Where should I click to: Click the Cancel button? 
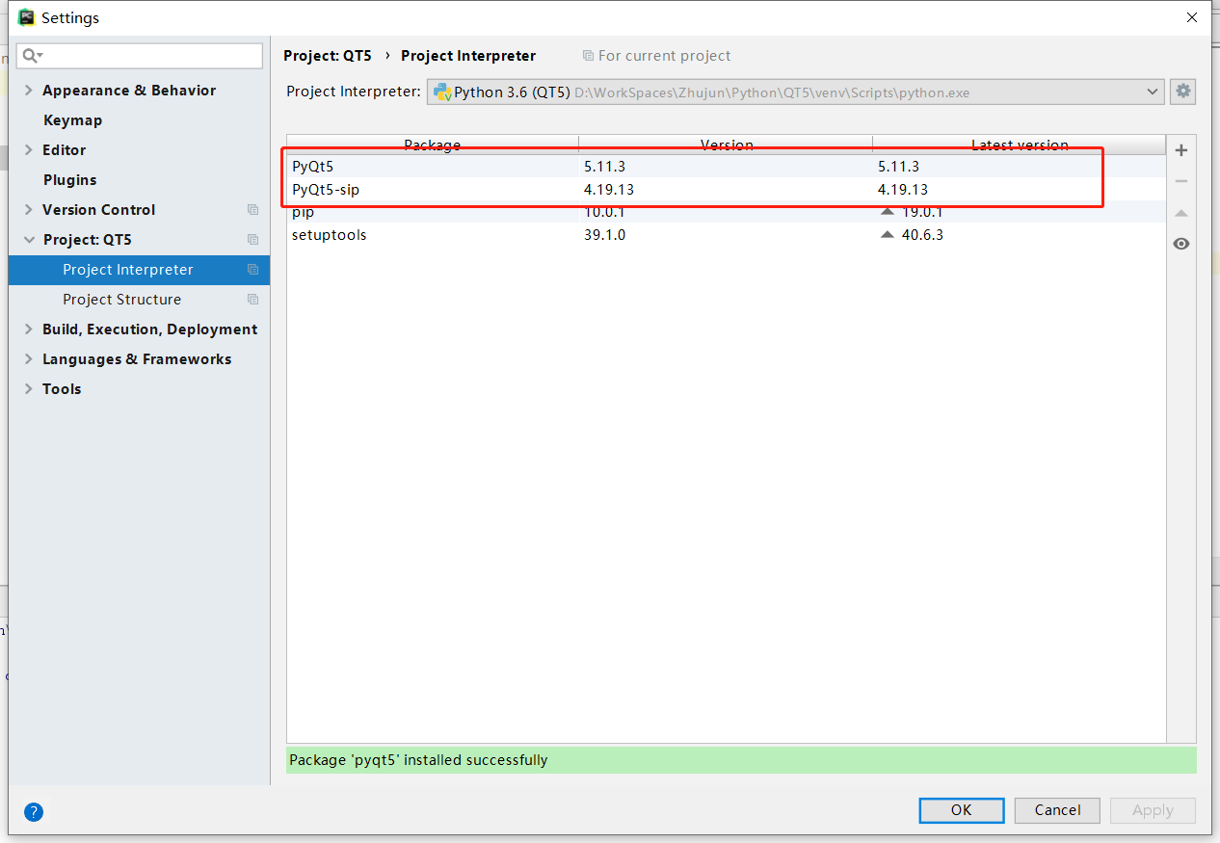[1056, 810]
